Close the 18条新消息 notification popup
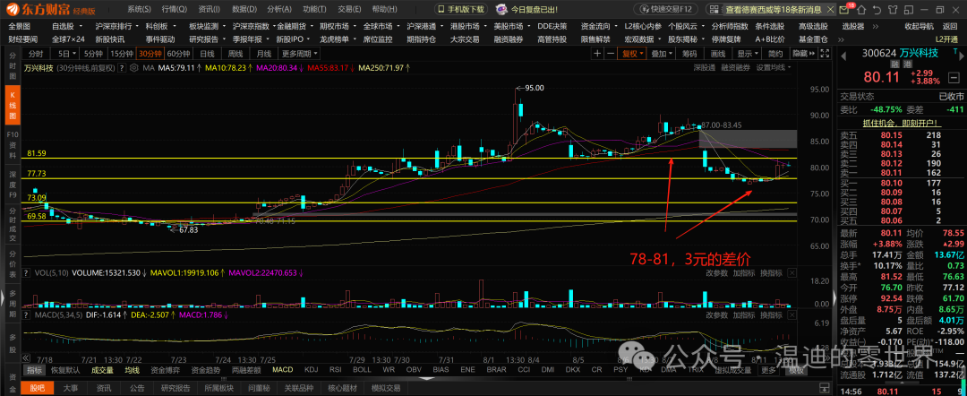The width and height of the screenshot is (967, 396). point(831,9)
